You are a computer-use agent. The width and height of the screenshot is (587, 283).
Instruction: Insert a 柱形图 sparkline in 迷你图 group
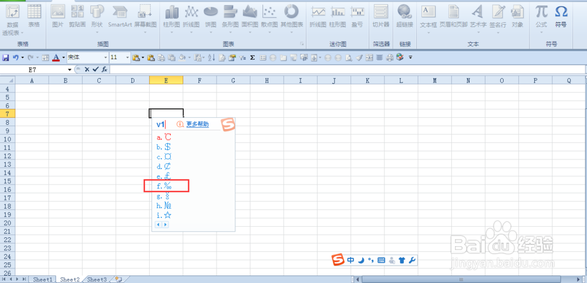tap(338, 17)
